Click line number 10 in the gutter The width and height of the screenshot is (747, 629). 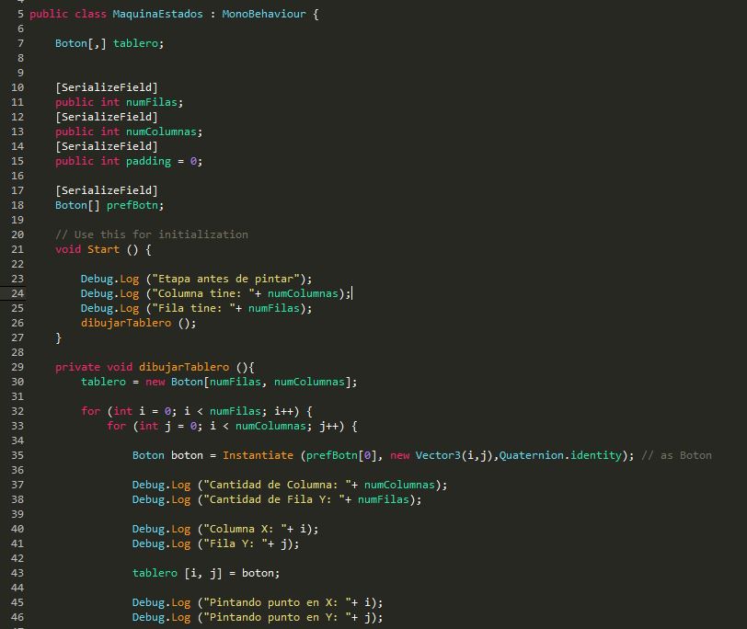click(17, 87)
